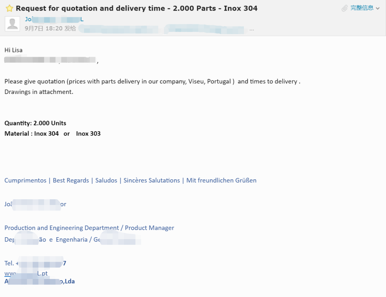
Task: Click the email subject title
Action: [136, 8]
